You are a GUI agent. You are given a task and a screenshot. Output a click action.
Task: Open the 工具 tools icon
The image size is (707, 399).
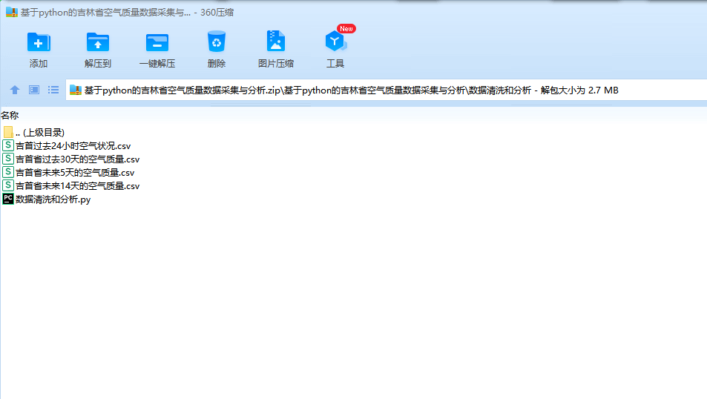coord(335,42)
